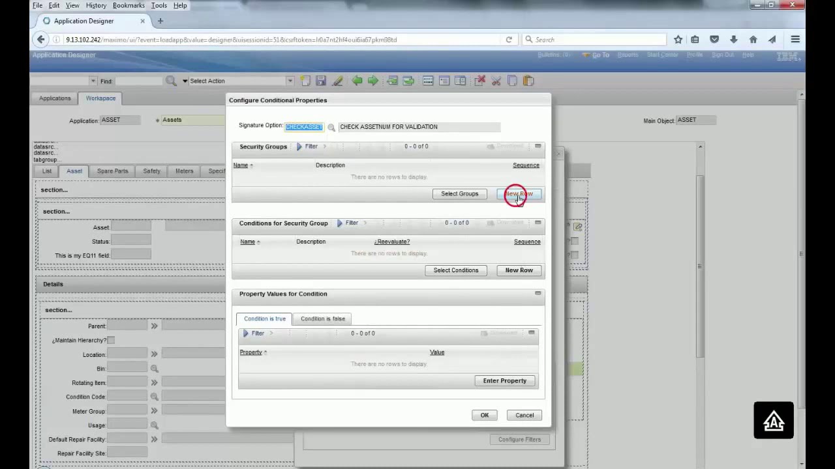Viewport: 835px width, 469px height.
Task: Sort by the Reevaluate column header
Action: click(392, 242)
